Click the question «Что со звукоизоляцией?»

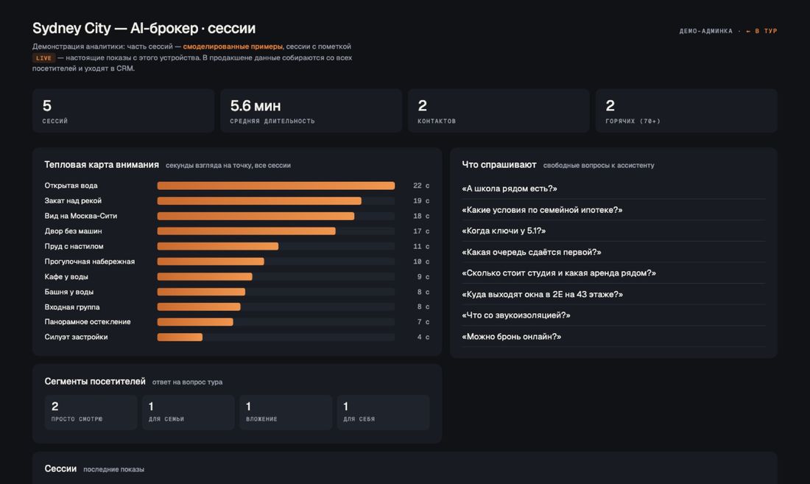[516, 315]
